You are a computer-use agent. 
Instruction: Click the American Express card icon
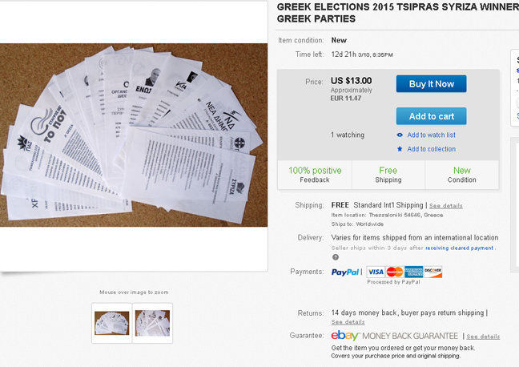[x=414, y=272]
